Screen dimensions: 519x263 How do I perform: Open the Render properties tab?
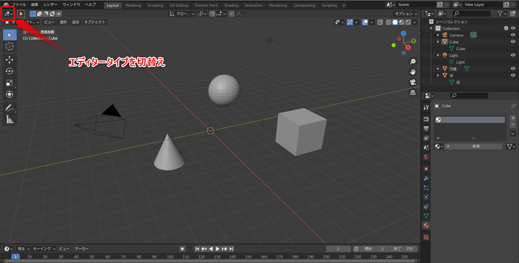[426, 119]
